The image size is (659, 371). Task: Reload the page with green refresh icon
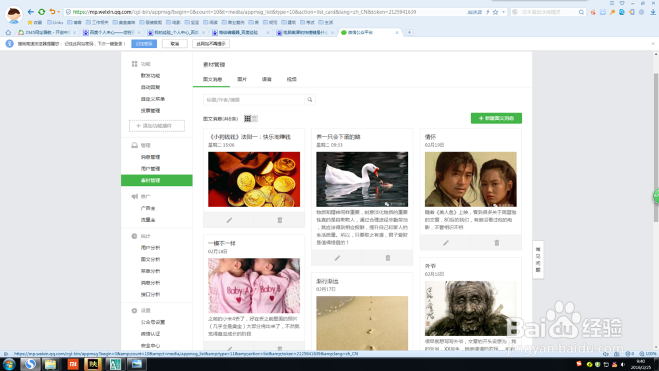point(42,12)
